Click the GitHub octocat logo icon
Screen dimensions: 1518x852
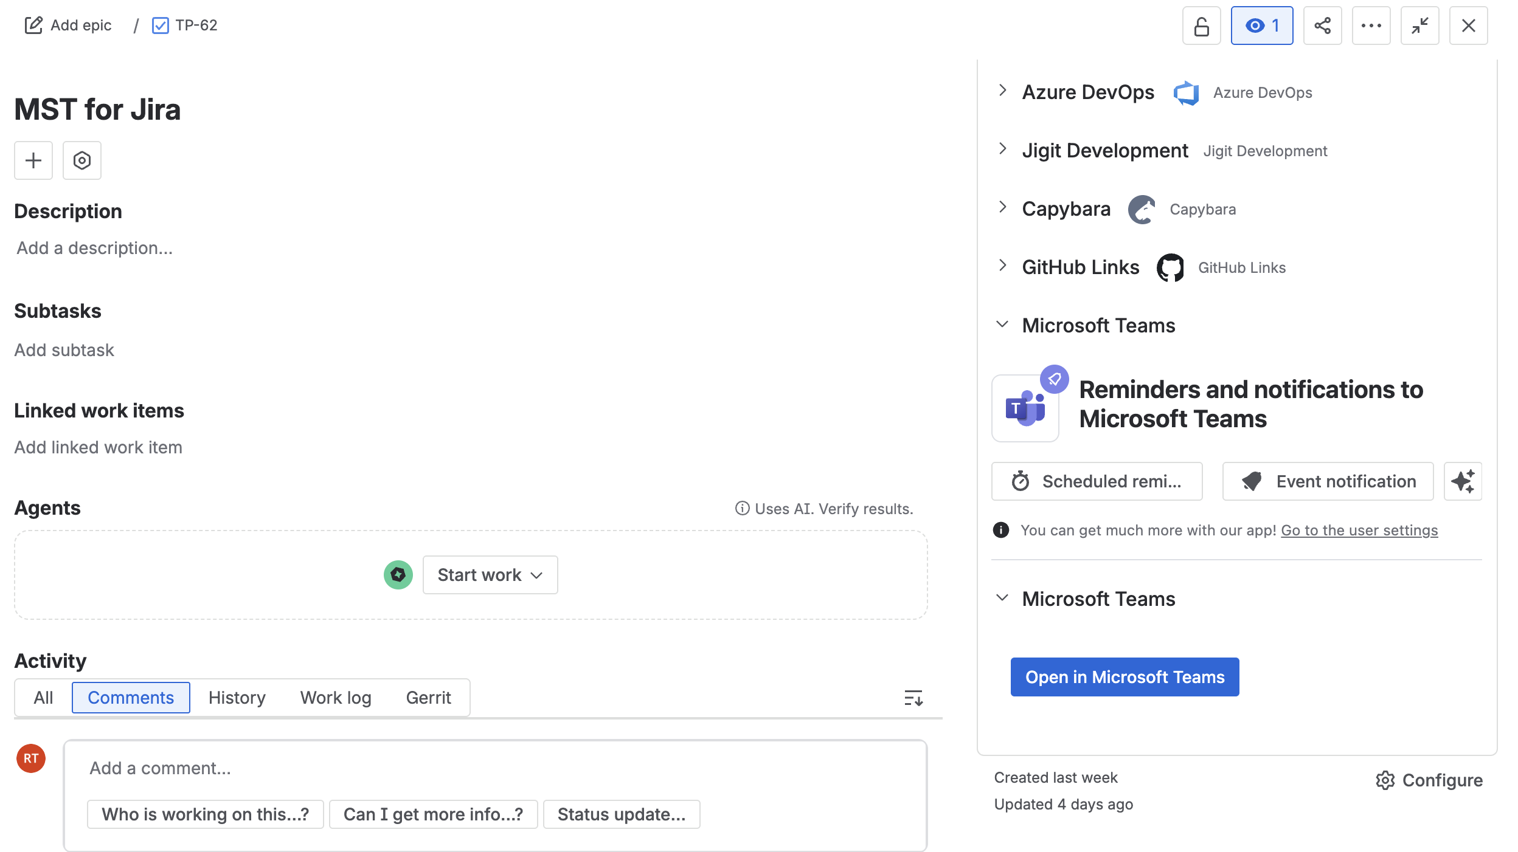[x=1170, y=268]
